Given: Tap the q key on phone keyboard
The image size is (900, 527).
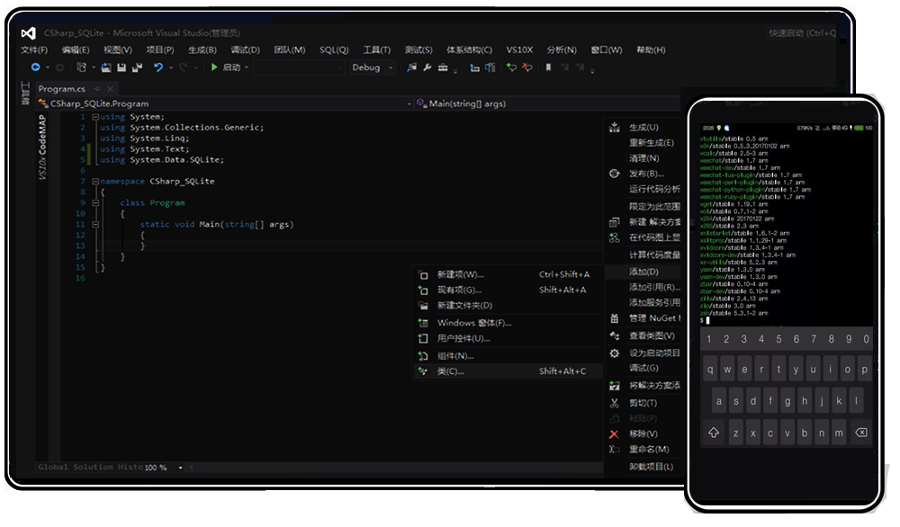Looking at the screenshot, I should pos(710,370).
